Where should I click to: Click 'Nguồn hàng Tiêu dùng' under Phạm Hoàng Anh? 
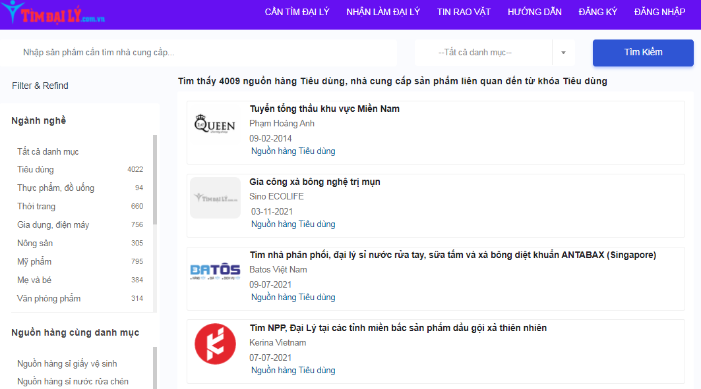pos(293,151)
